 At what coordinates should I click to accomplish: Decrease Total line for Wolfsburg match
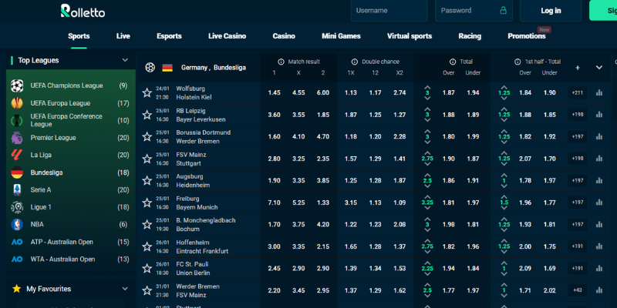[427, 99]
